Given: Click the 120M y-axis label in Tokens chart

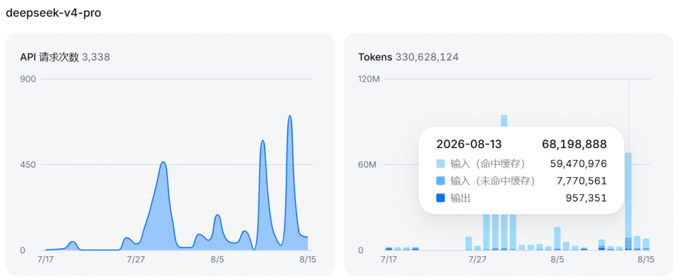Looking at the screenshot, I should coord(369,79).
